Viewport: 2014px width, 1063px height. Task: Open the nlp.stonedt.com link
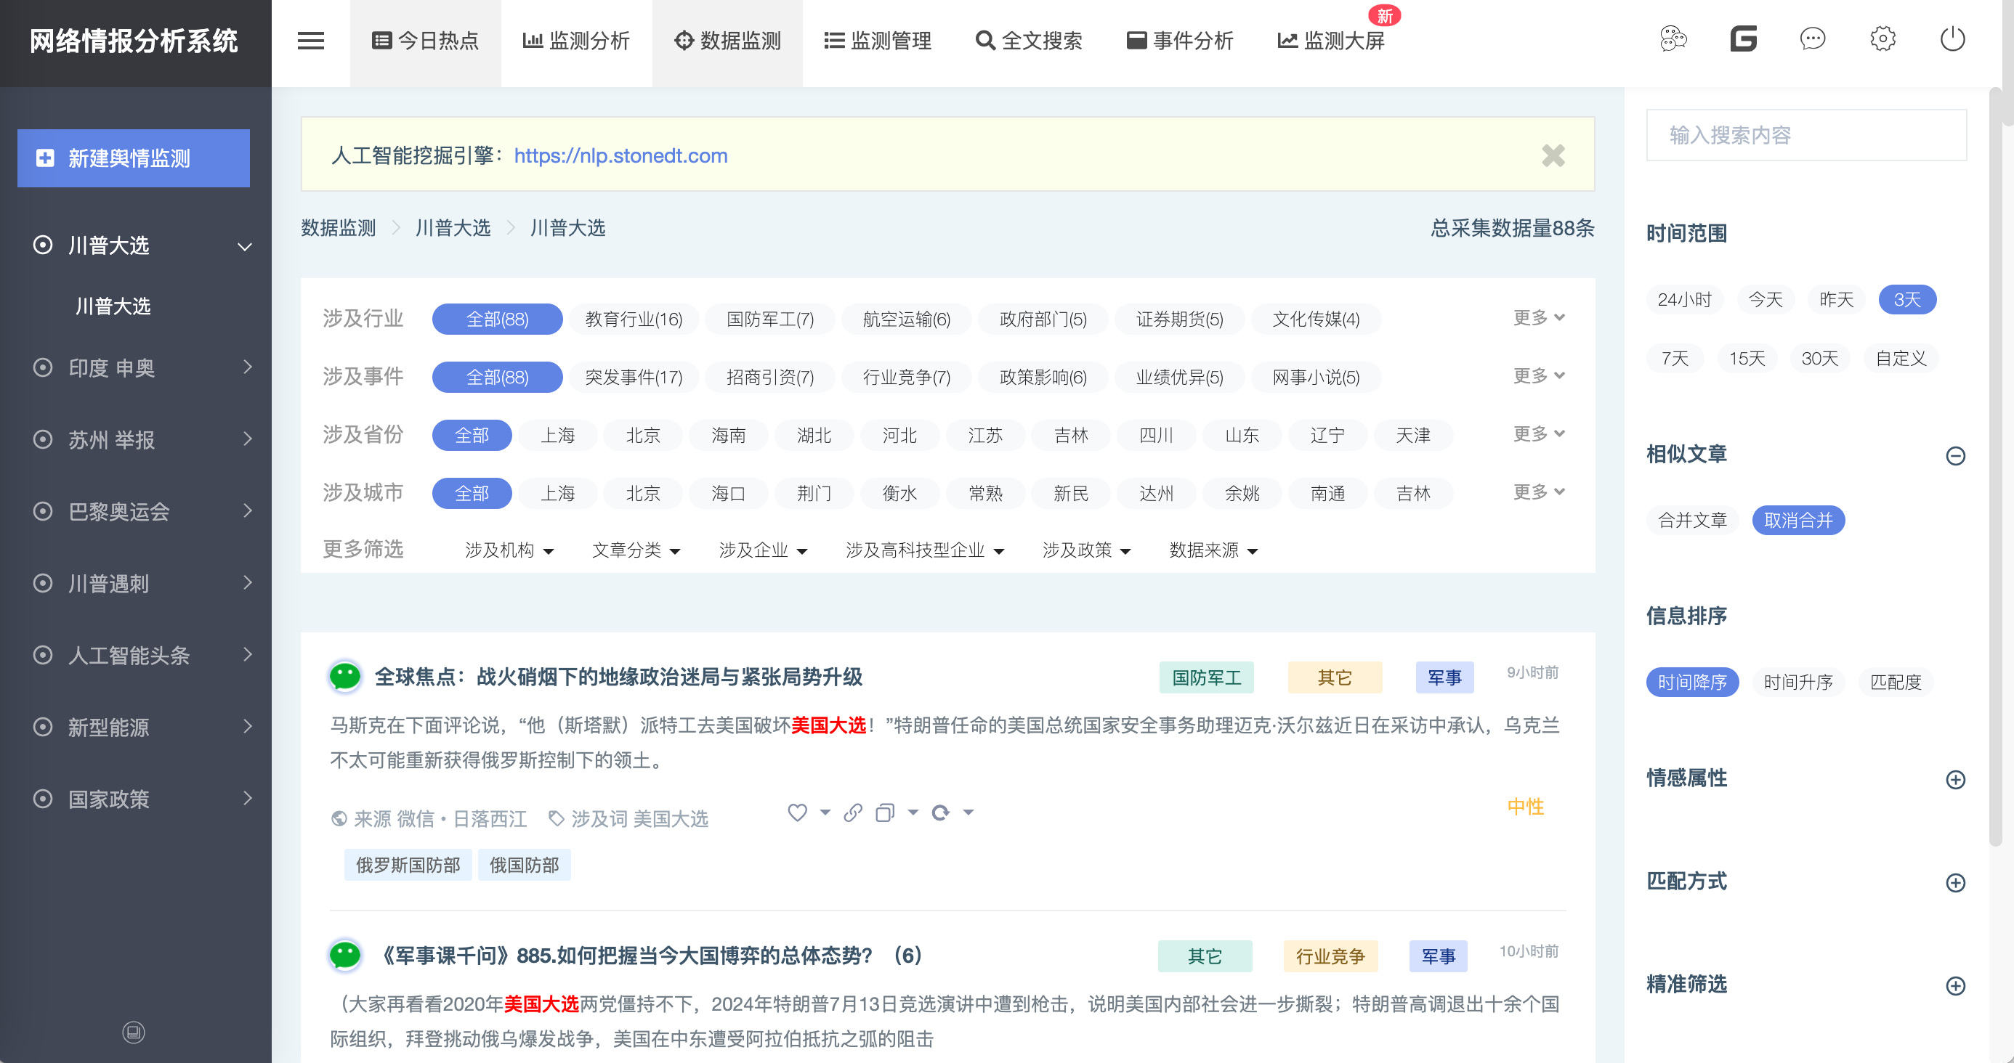click(620, 155)
